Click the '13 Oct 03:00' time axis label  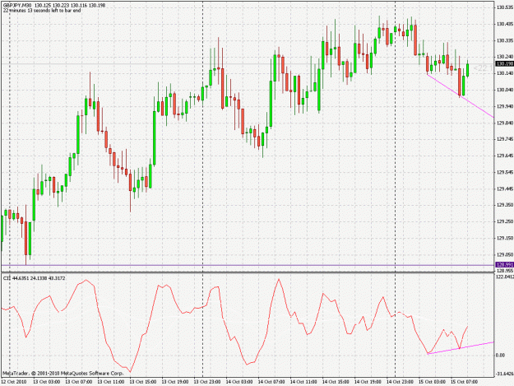pos(47,382)
